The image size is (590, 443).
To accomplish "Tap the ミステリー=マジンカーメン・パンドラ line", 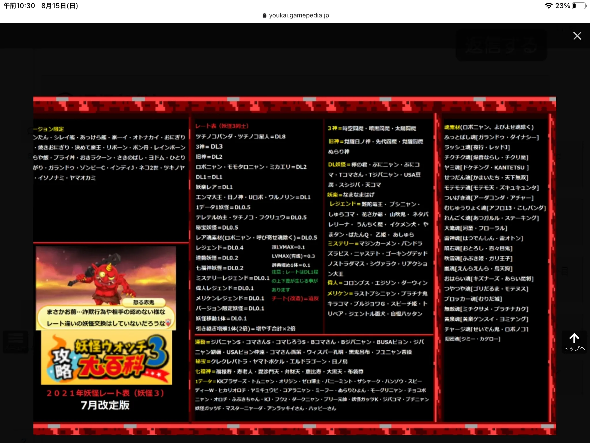I will [x=375, y=243].
